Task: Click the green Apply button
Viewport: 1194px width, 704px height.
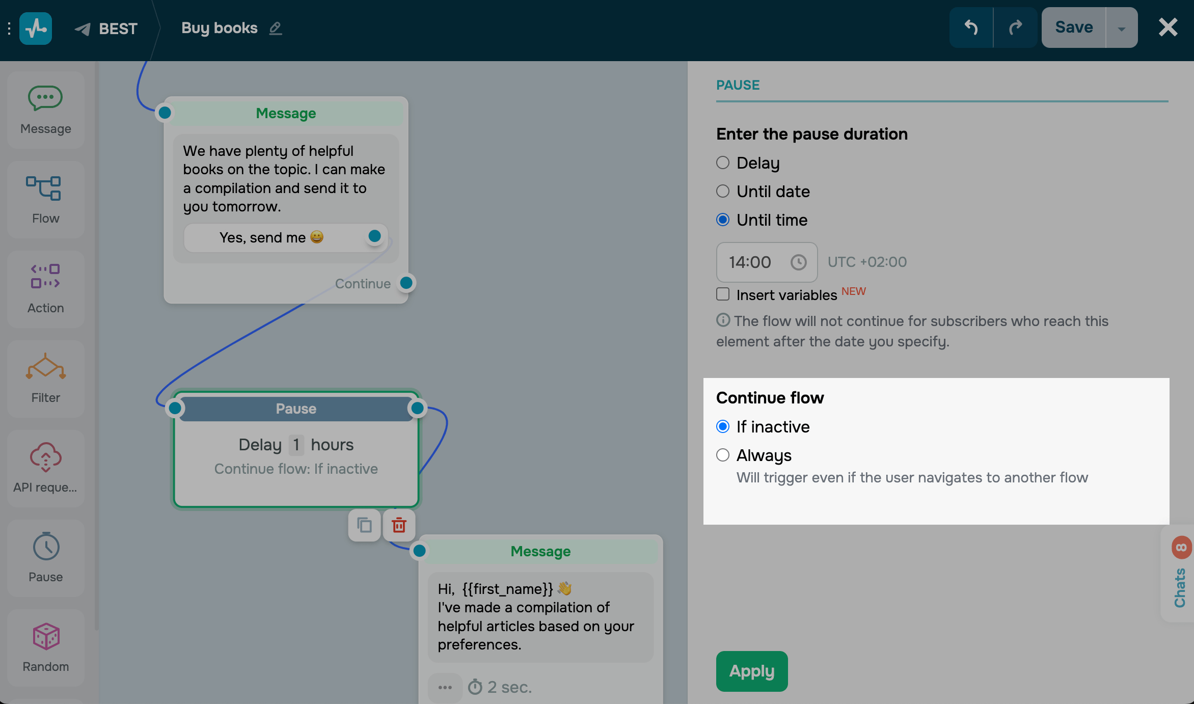Action: [751, 671]
